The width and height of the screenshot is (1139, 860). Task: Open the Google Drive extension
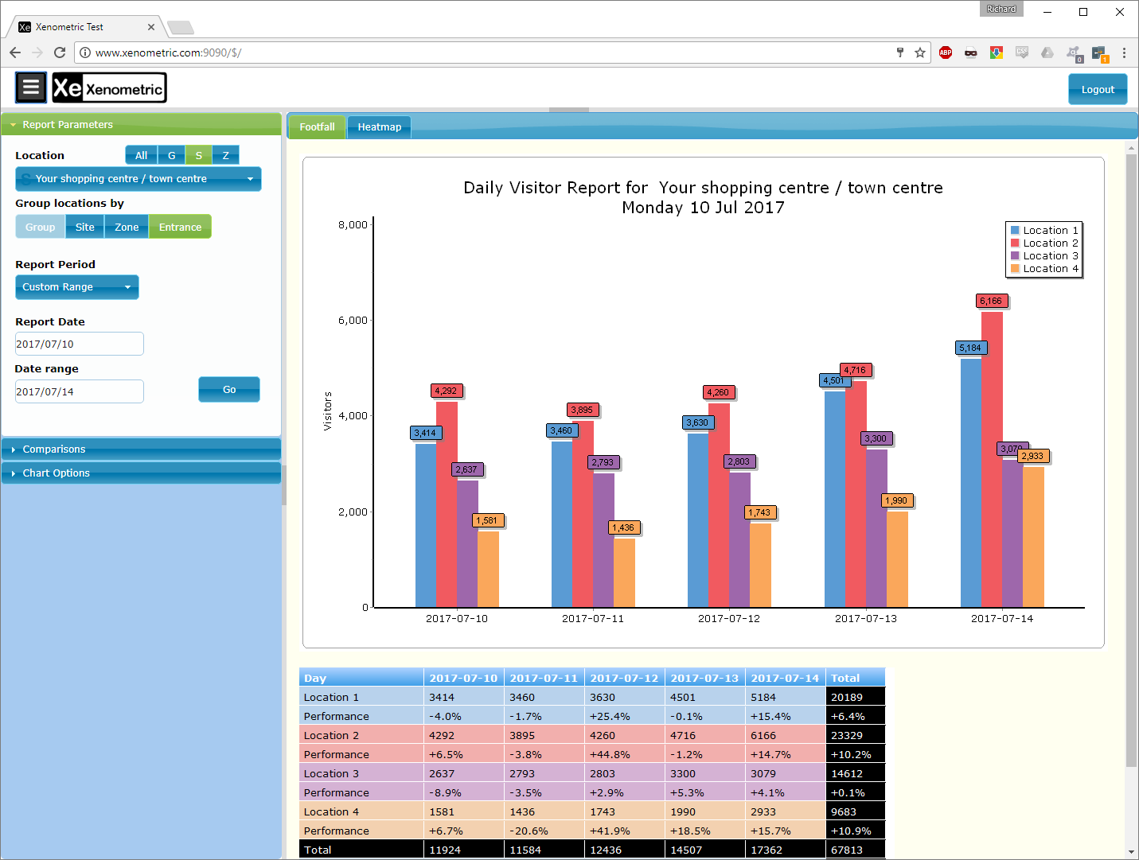(1047, 53)
